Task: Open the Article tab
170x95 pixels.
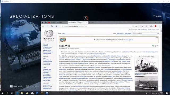Action: click(59, 34)
